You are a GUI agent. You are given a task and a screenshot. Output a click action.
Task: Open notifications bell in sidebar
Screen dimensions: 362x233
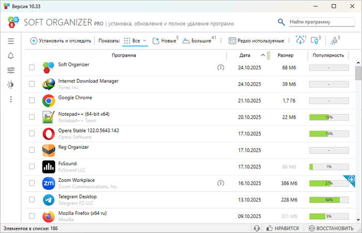pyautogui.click(x=11, y=56)
